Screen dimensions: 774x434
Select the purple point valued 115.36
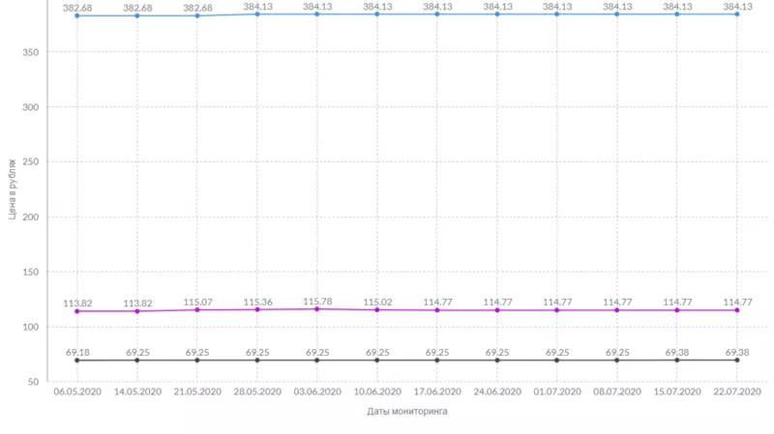(257, 309)
